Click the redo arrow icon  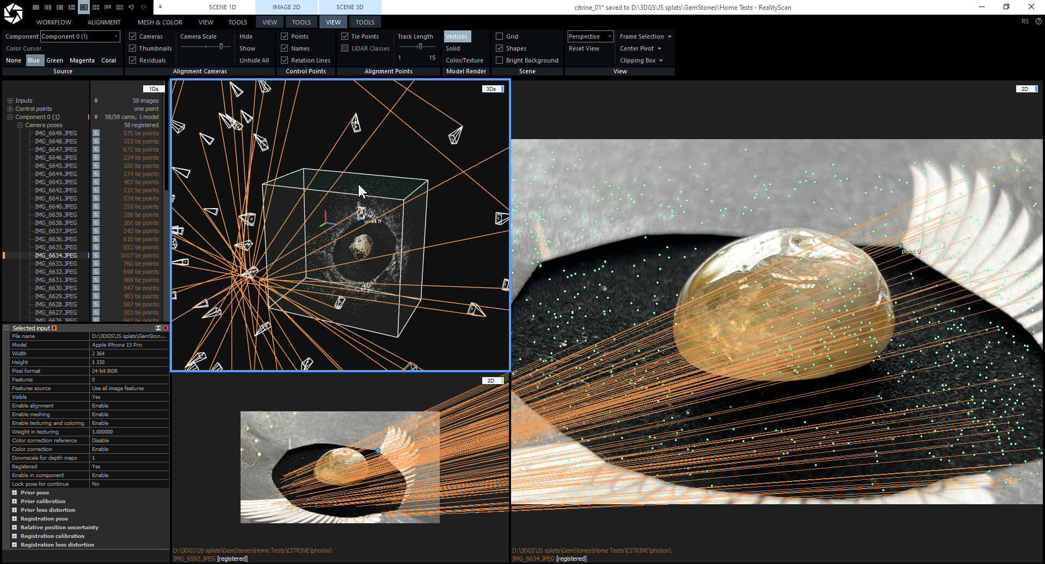tap(144, 7)
